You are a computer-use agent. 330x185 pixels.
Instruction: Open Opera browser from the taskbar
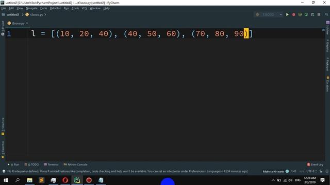point(65,180)
